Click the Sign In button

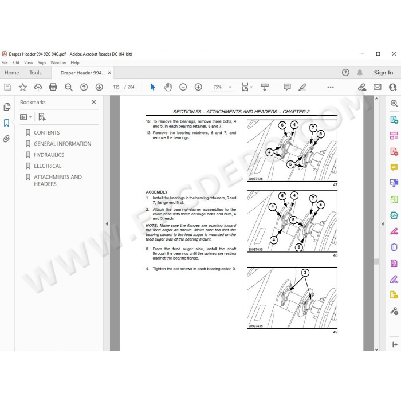tap(383, 73)
